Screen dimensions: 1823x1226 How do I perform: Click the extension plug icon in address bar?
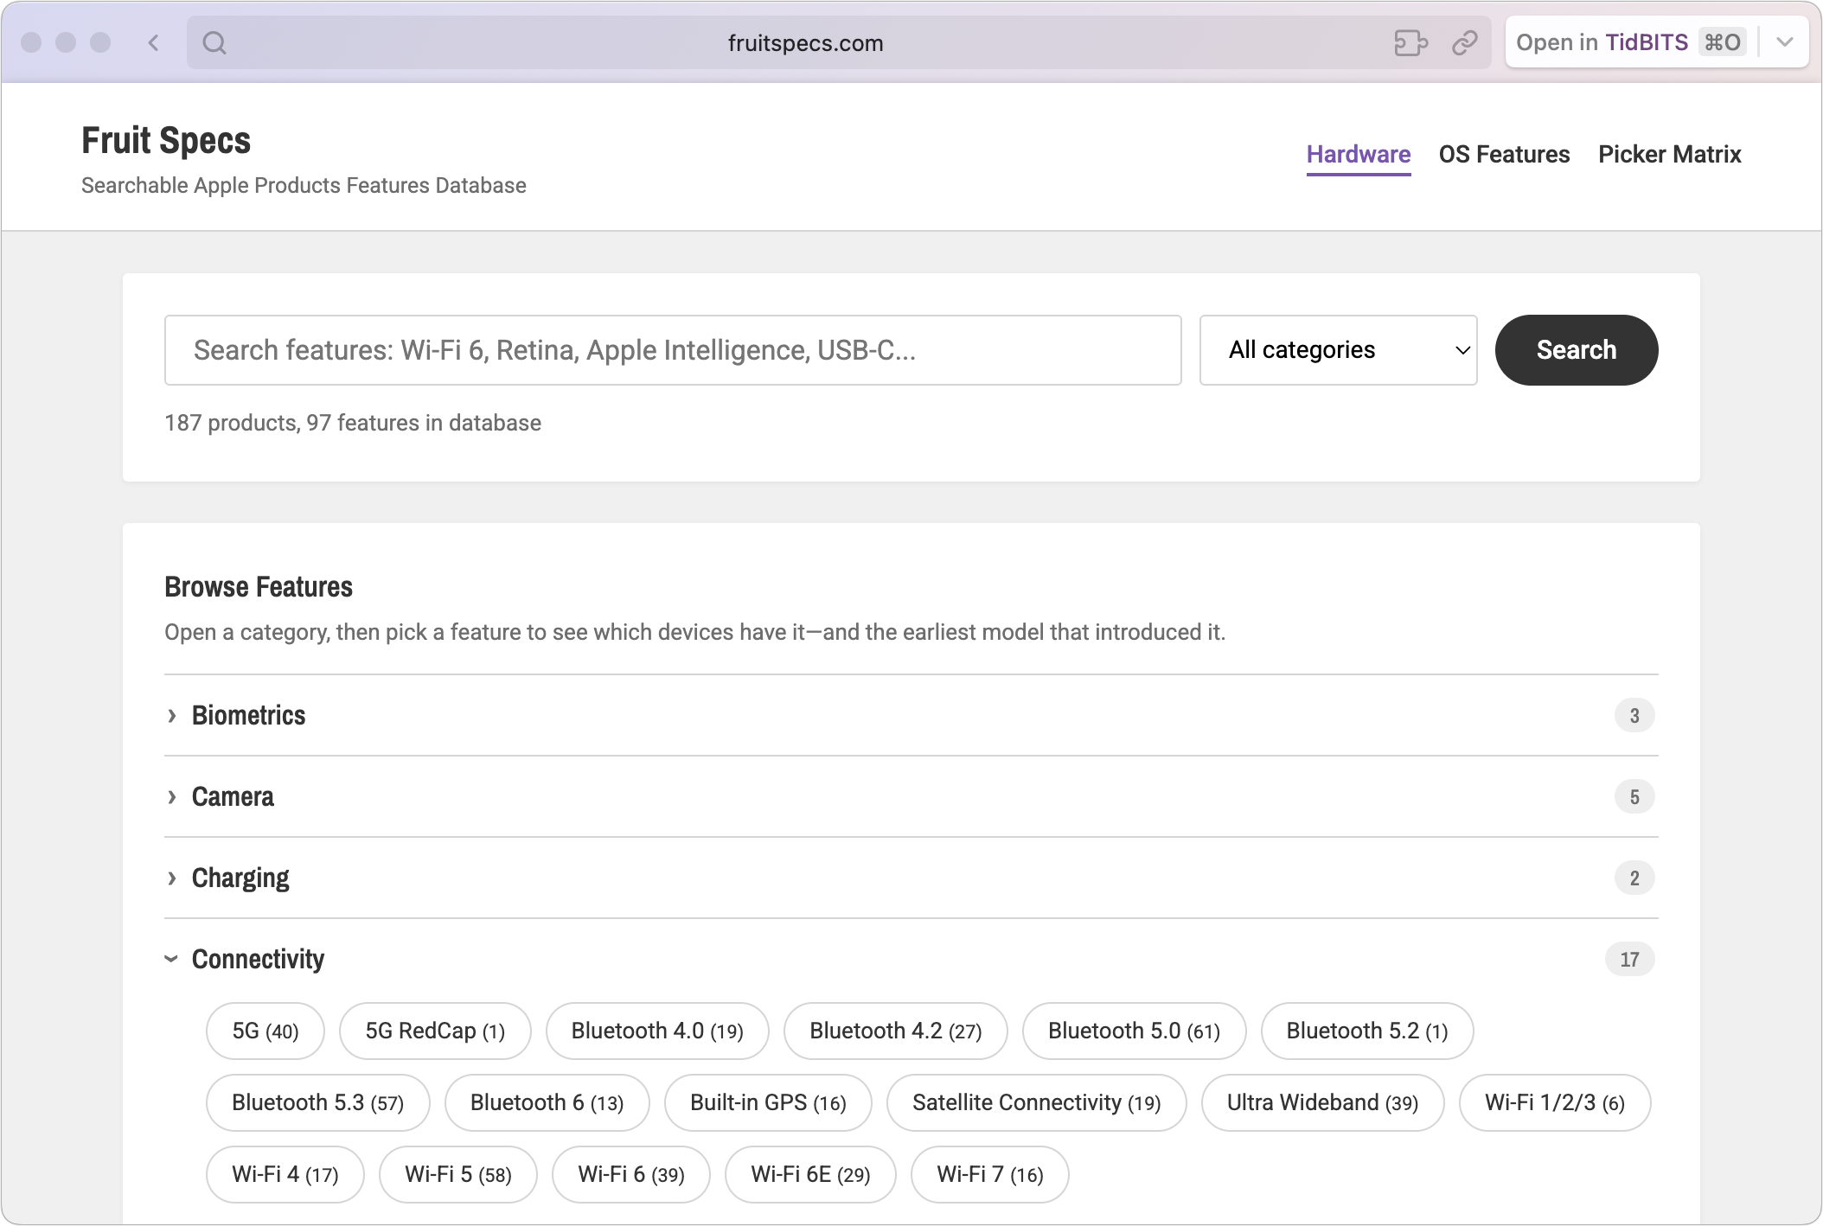pos(1410,42)
